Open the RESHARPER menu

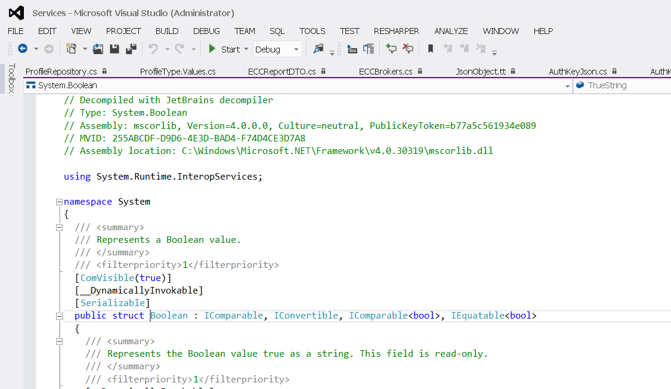click(x=396, y=31)
